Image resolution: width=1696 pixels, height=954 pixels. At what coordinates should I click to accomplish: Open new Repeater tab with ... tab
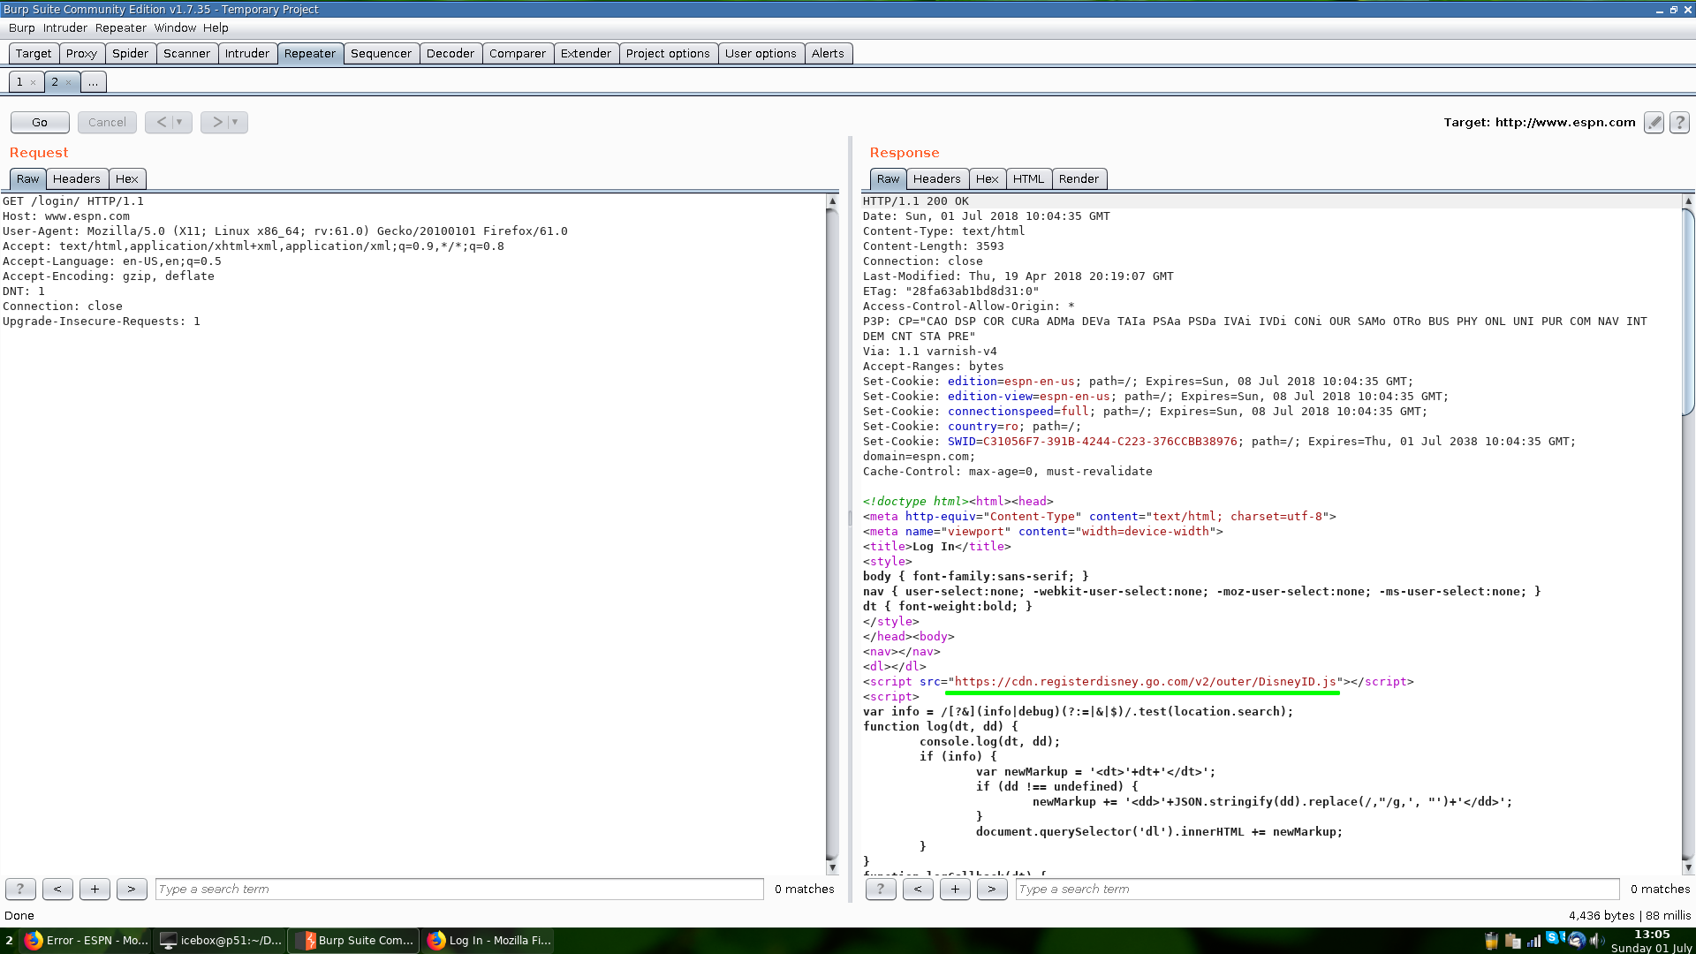tap(93, 82)
